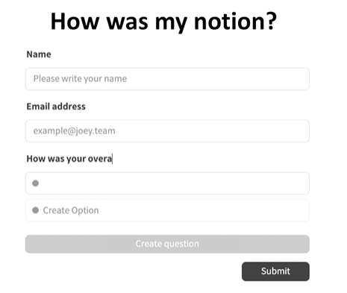Click the Email address input field
The image size is (347, 293).
(167, 131)
